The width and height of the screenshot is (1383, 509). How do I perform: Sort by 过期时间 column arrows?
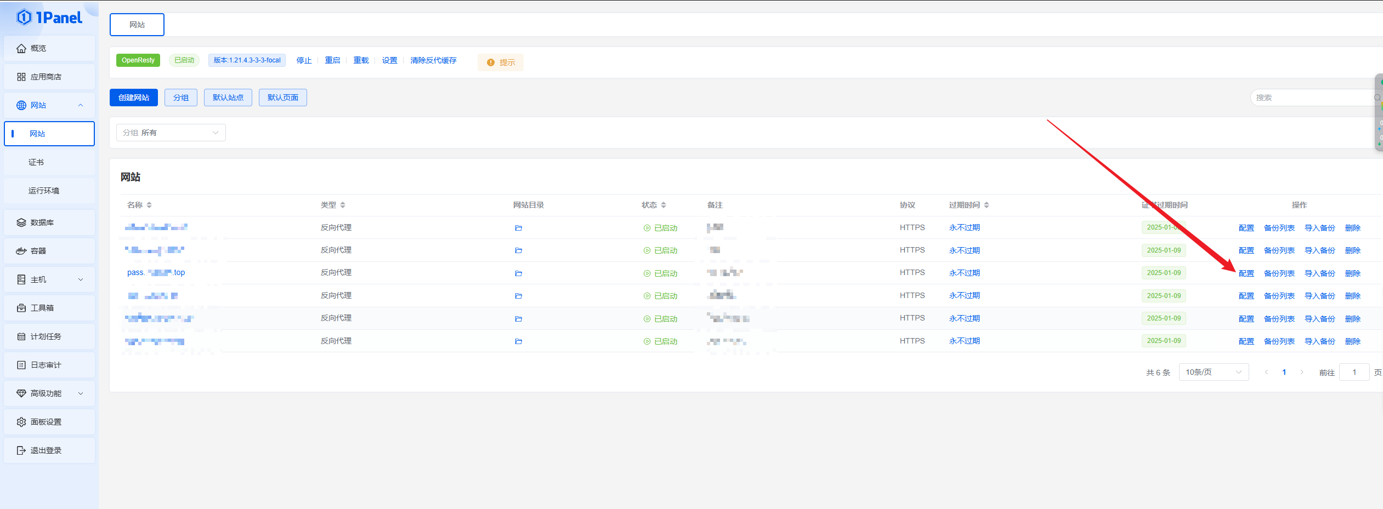(x=987, y=205)
